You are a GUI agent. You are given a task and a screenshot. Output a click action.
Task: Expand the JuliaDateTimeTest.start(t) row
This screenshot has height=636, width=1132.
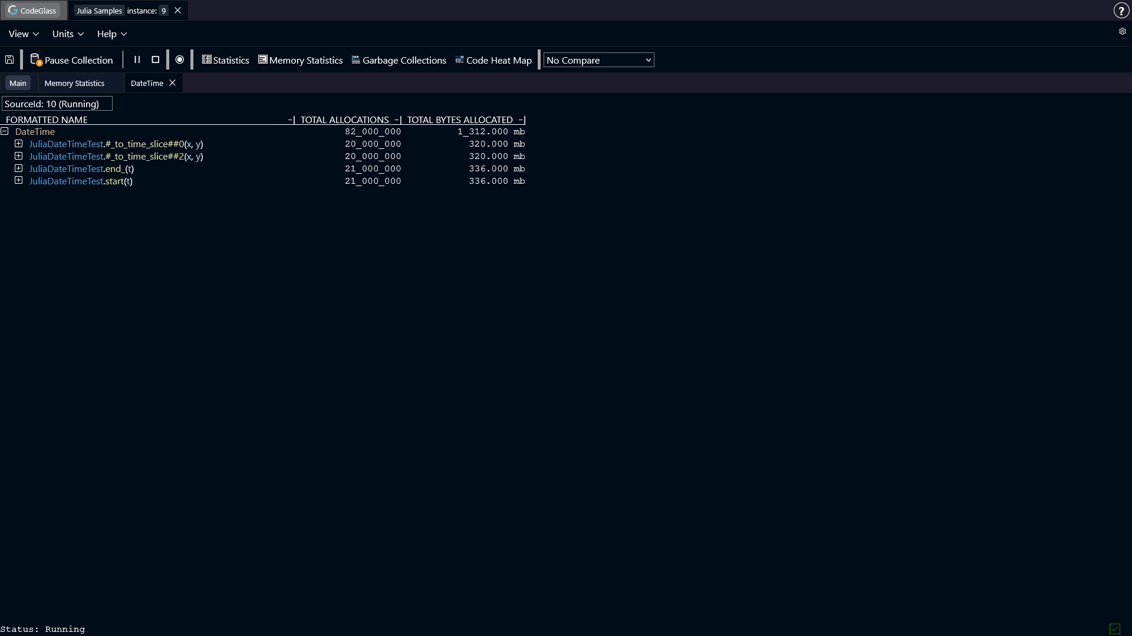click(x=19, y=181)
